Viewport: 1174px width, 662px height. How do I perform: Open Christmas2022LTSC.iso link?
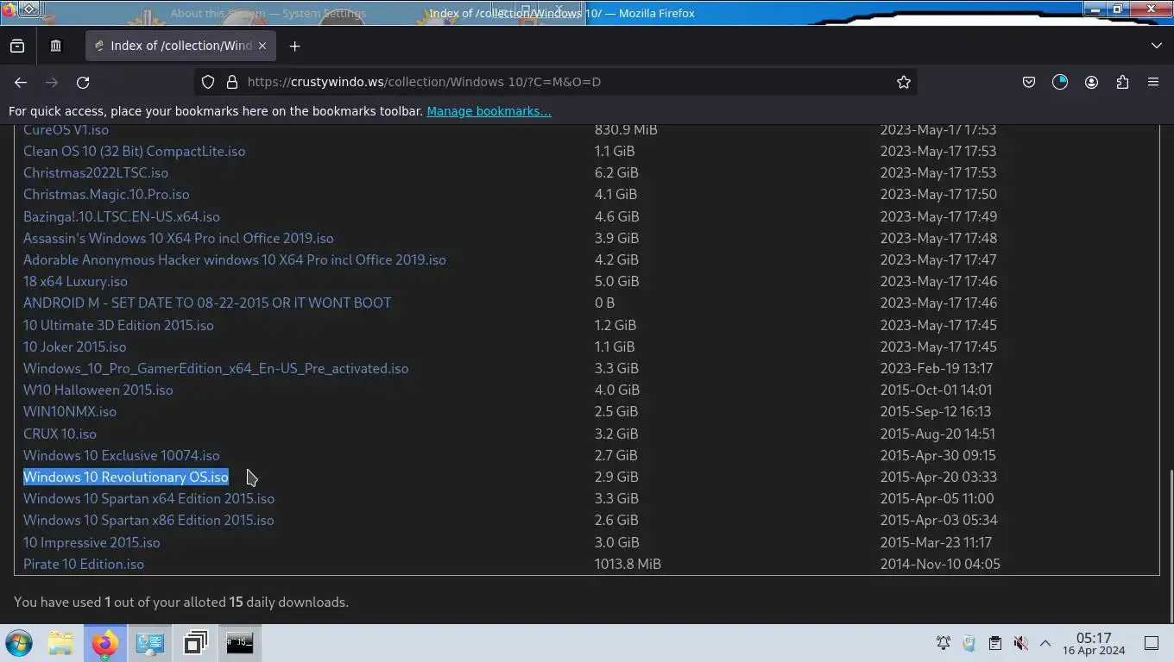96,172
